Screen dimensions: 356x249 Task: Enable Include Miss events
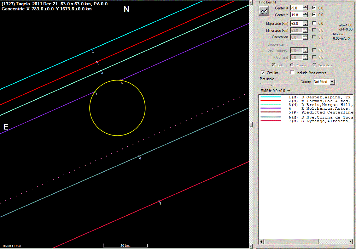(292, 73)
